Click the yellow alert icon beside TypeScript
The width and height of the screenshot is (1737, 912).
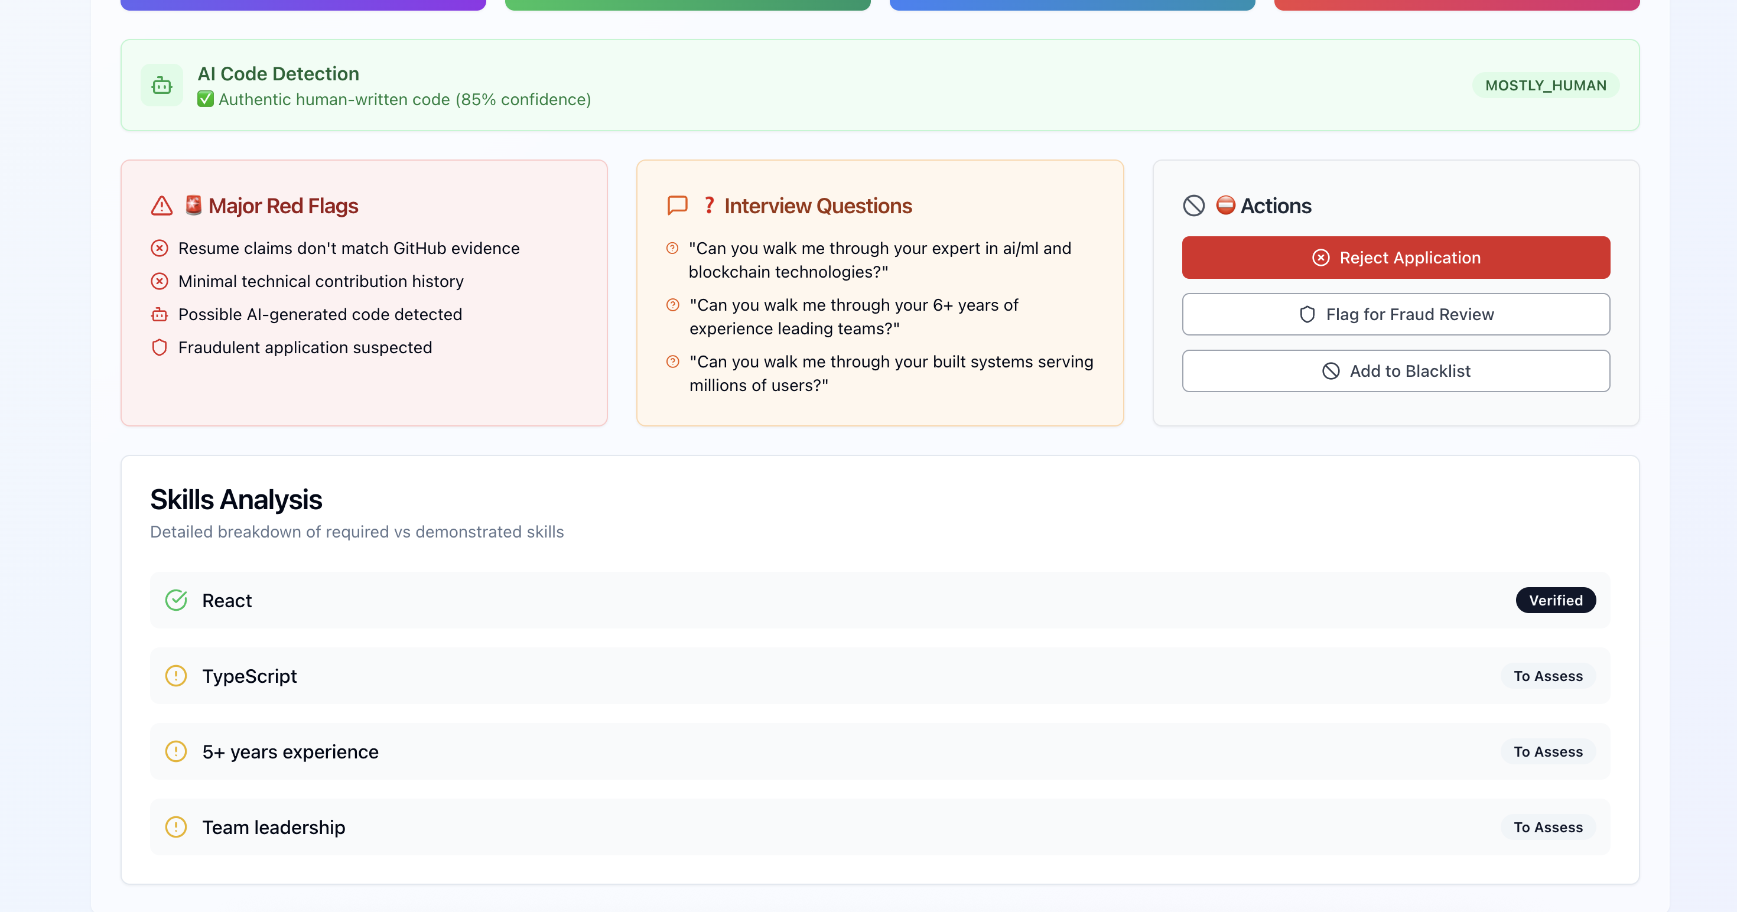176,675
